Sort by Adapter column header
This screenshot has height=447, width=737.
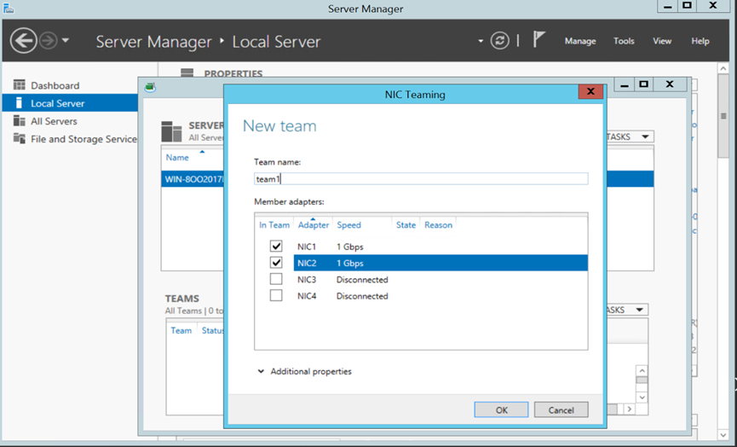pyautogui.click(x=313, y=225)
